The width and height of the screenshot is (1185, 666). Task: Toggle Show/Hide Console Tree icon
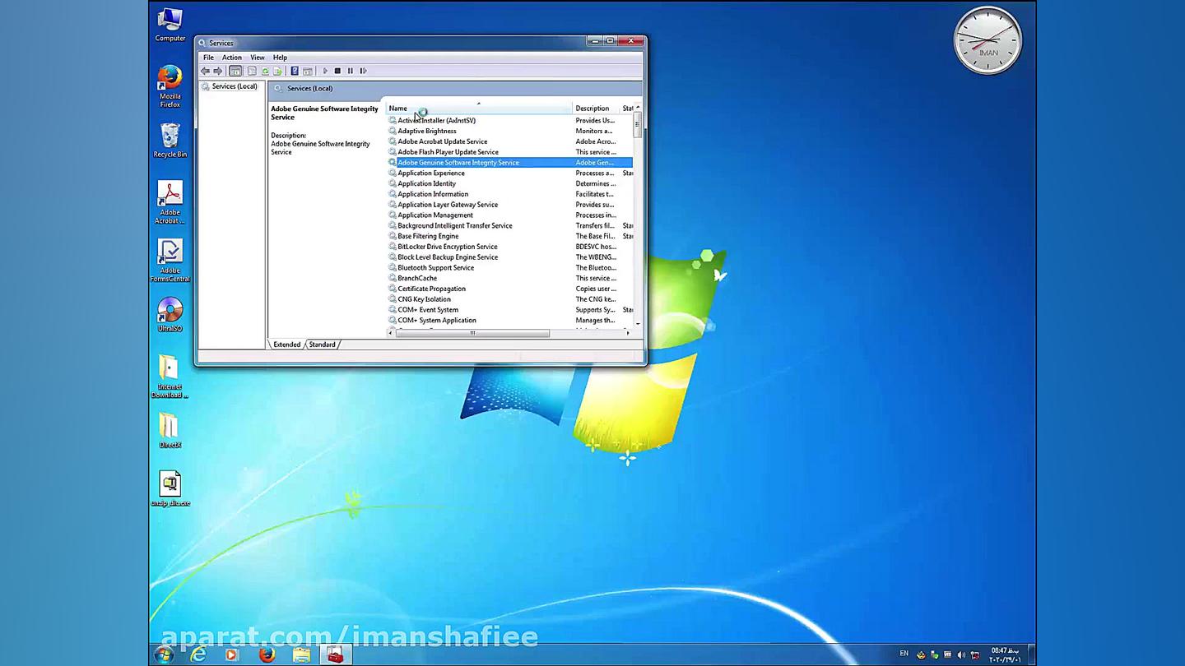(235, 71)
